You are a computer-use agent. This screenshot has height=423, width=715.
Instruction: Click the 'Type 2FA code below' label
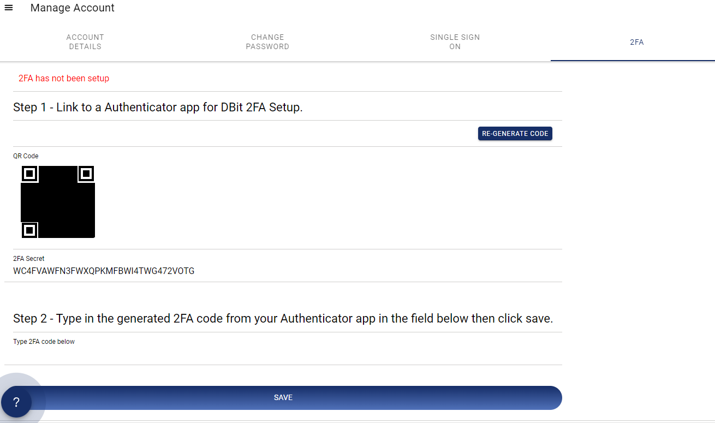coord(44,342)
